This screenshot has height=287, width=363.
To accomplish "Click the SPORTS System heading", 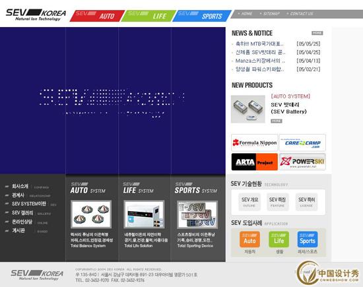I will (196, 188).
